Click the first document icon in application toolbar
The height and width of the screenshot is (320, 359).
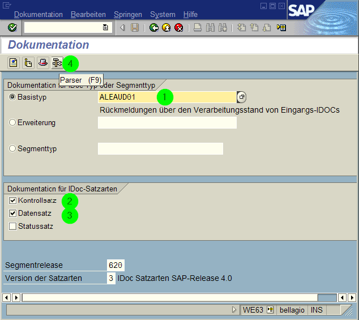13,63
